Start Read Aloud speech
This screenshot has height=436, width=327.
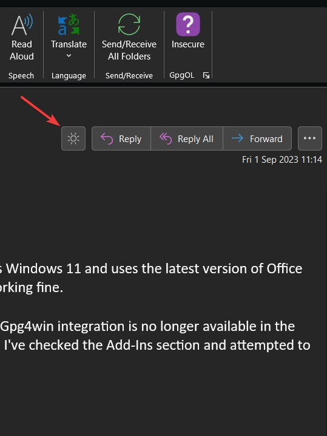(x=22, y=37)
